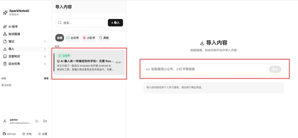Click the 标签 section label
298x138 pixels.
pos(4,78)
